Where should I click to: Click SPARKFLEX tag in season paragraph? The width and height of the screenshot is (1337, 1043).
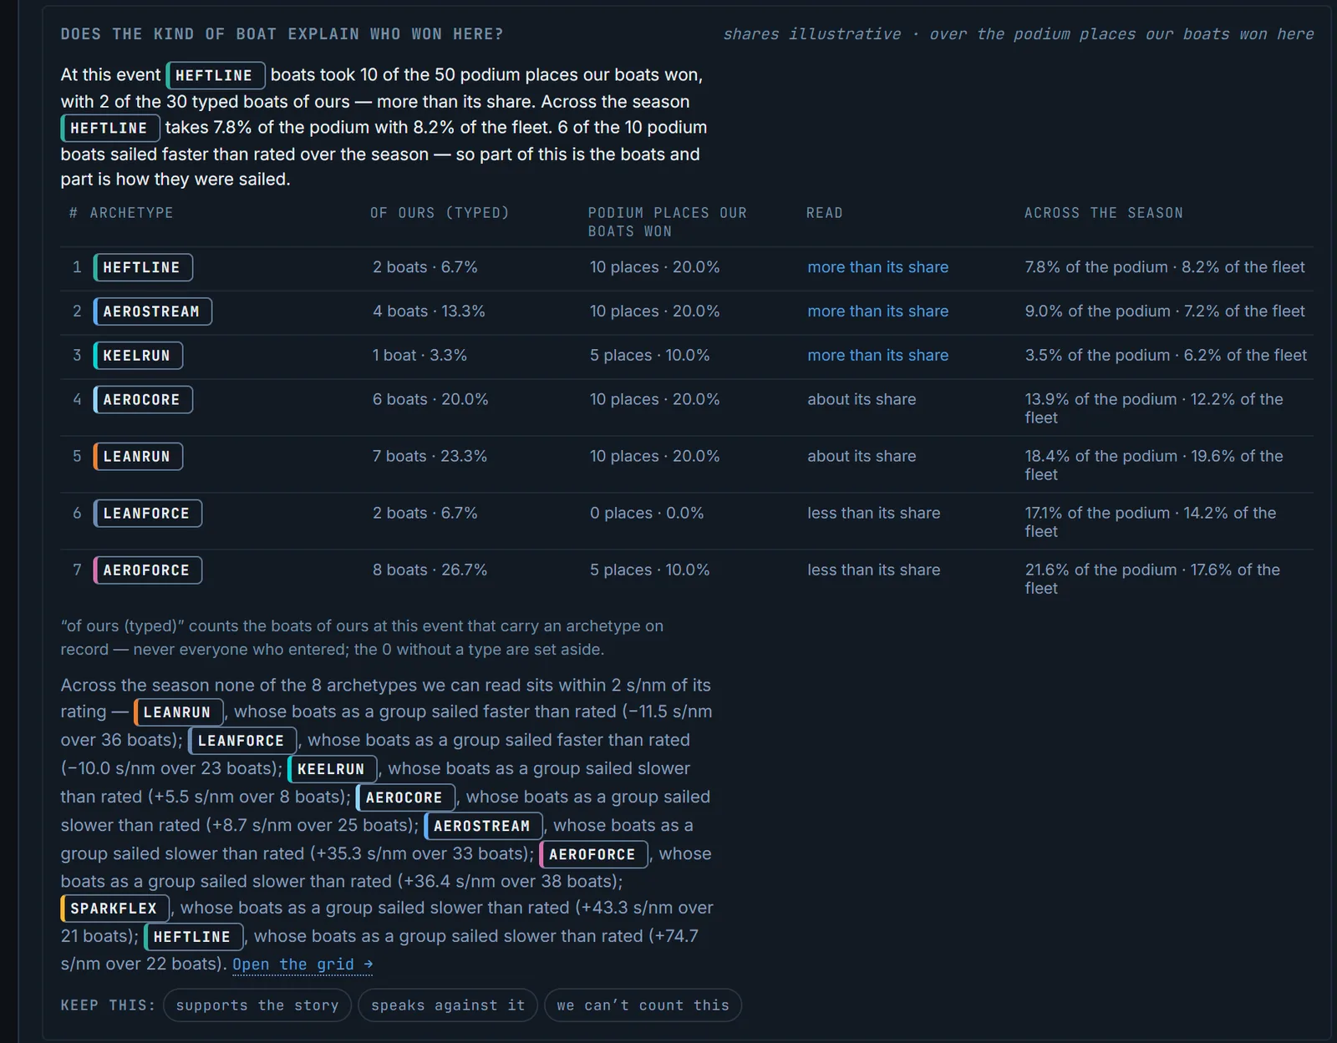[115, 909]
